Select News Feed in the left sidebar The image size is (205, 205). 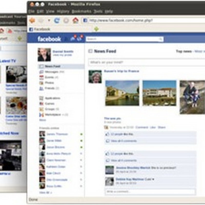[x=61, y=66]
